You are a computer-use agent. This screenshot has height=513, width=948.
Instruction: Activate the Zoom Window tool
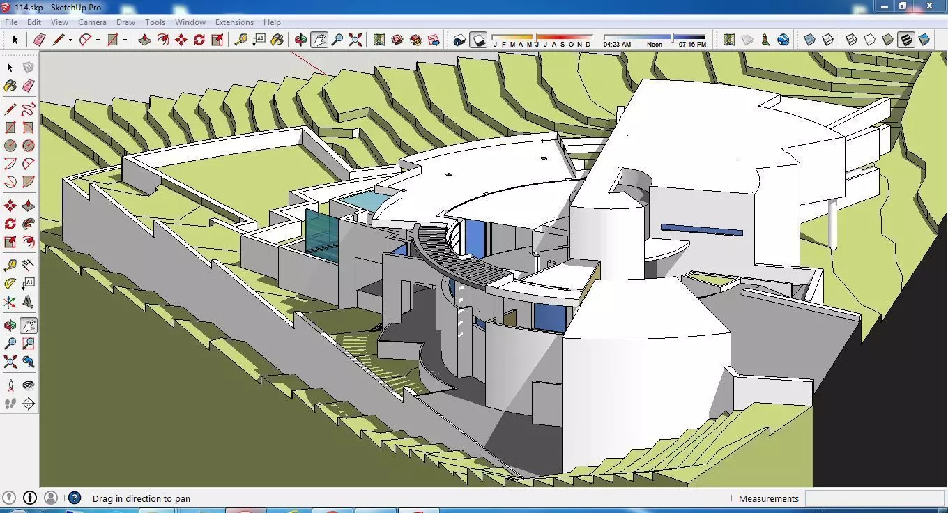click(x=28, y=344)
